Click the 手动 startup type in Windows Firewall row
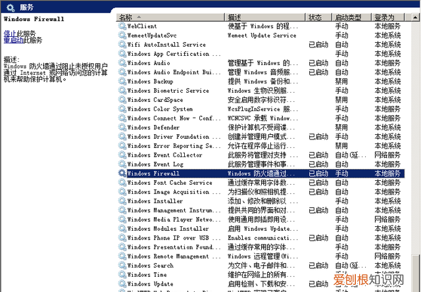The width and height of the screenshot is (421, 292). pos(341,174)
